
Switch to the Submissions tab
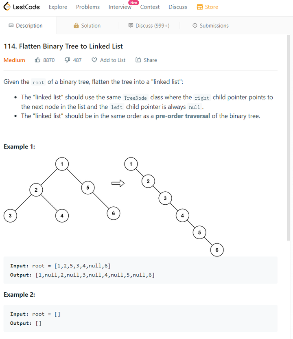[210, 26]
